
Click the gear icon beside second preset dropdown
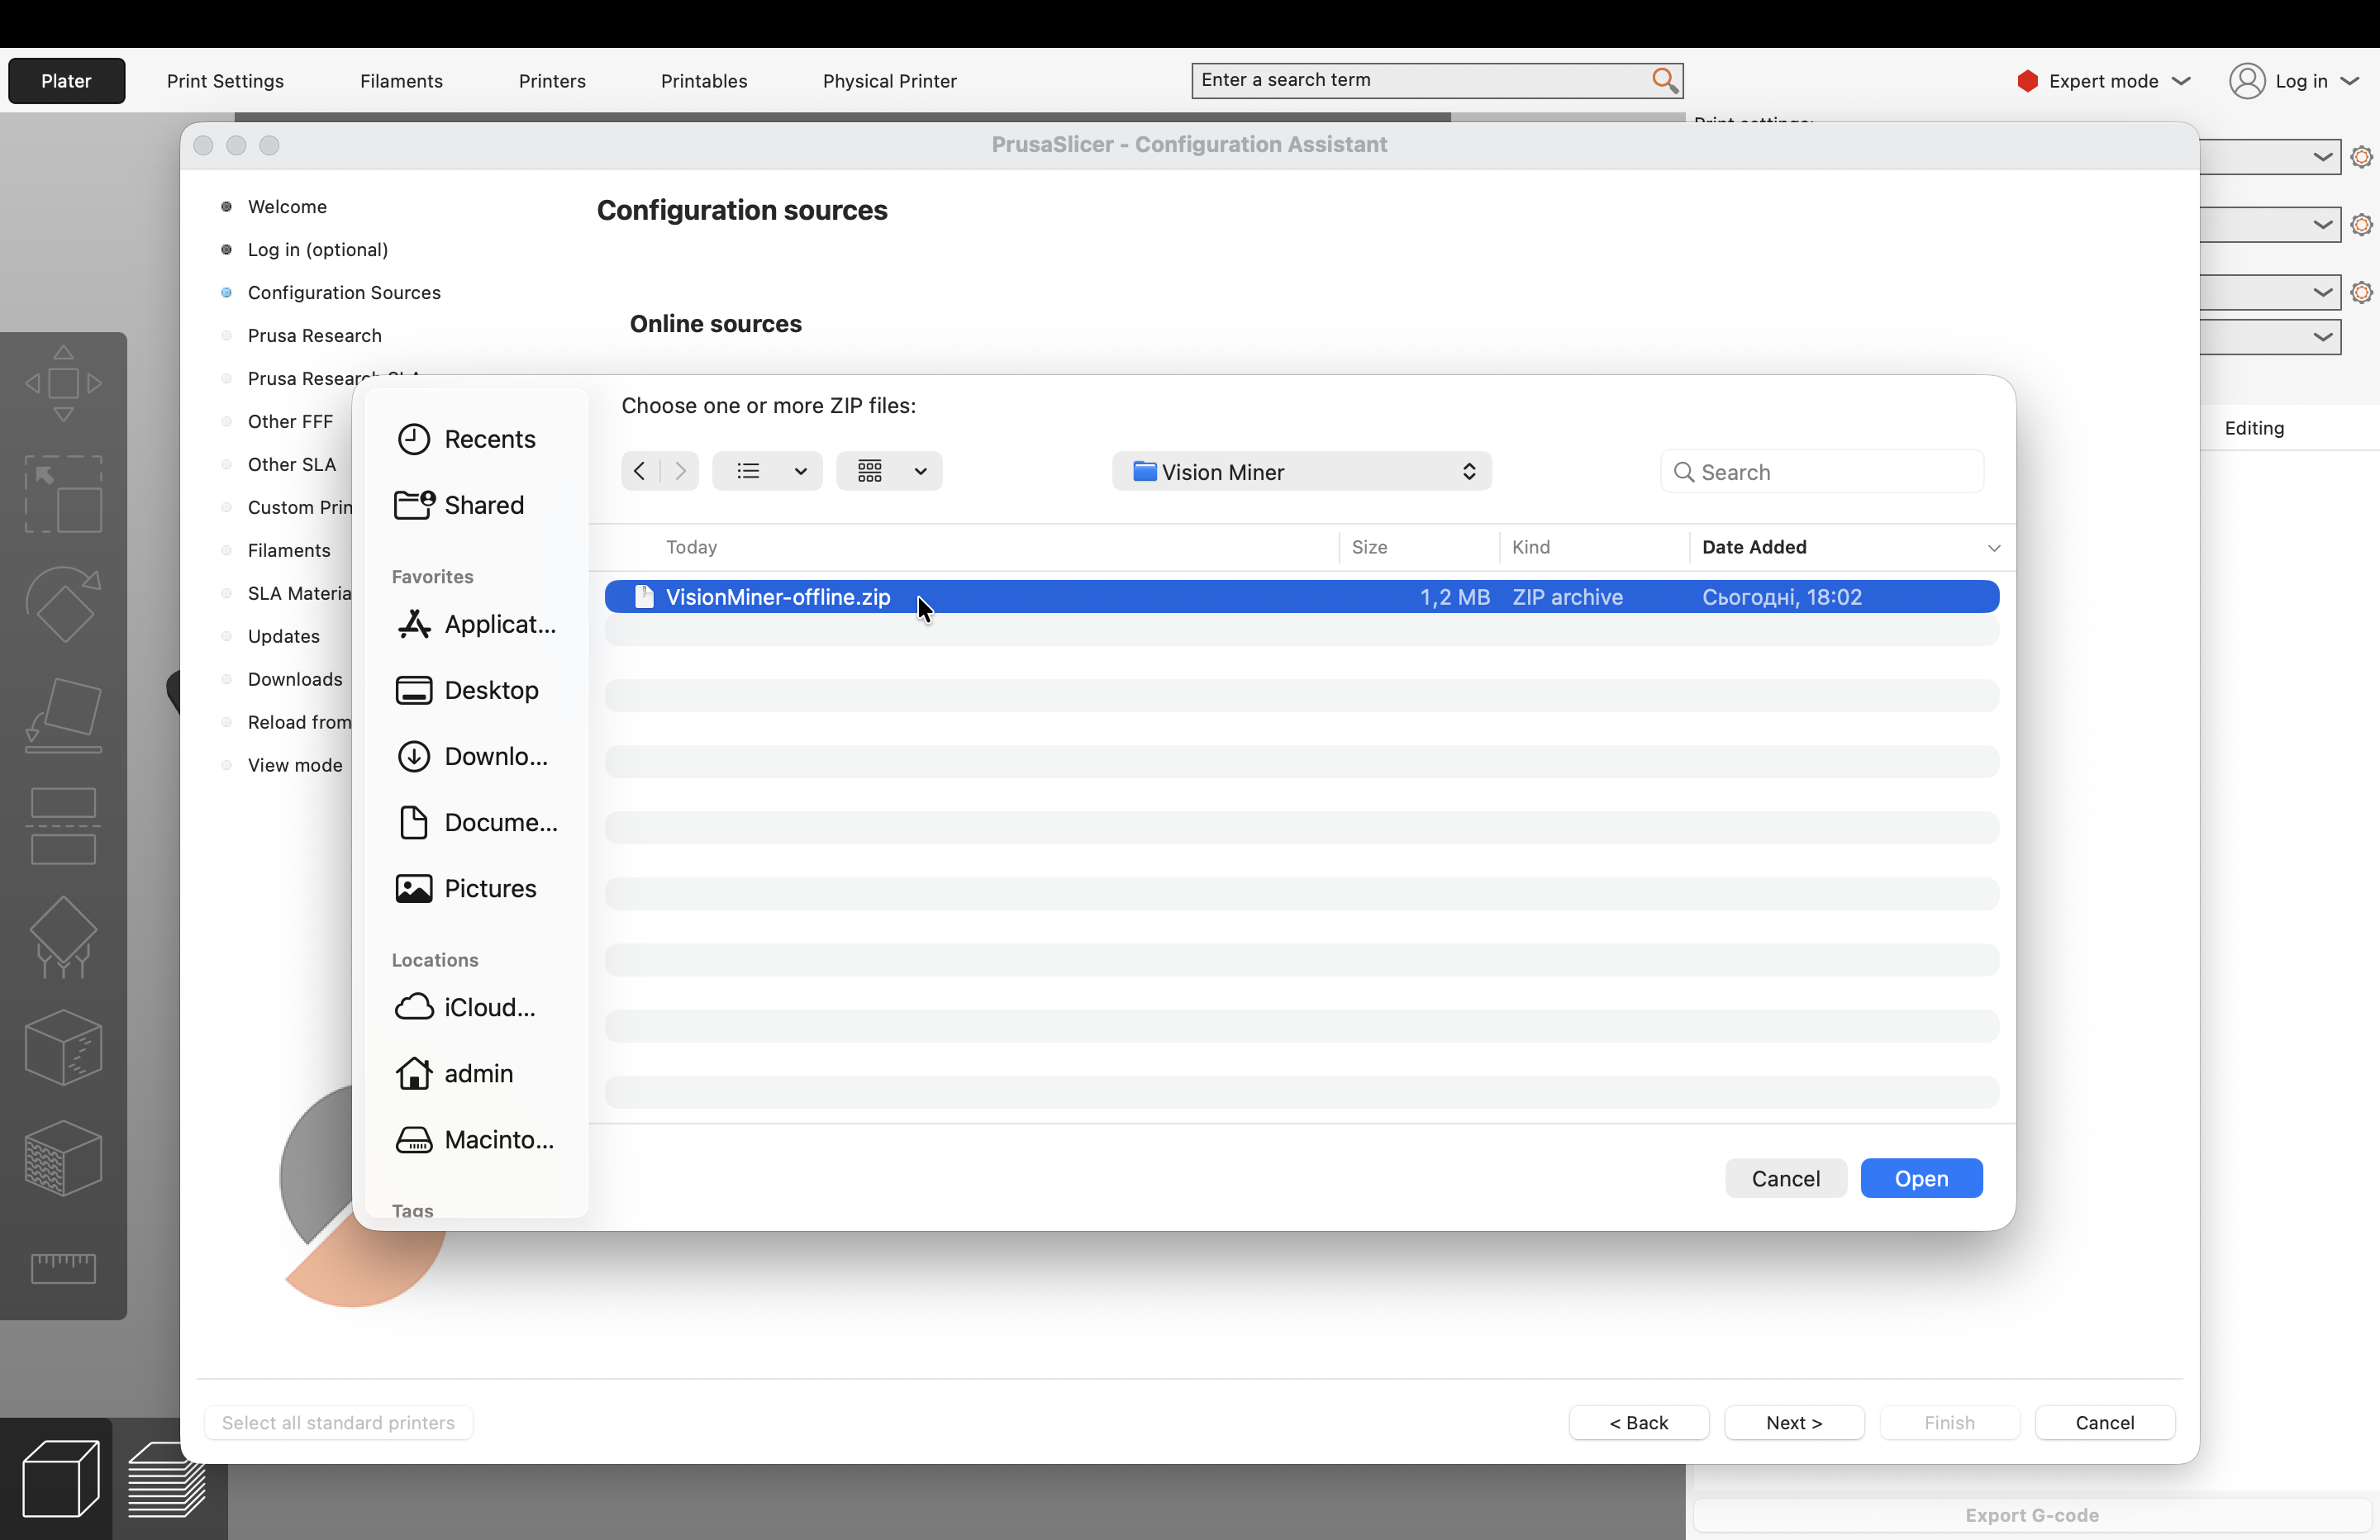2361,225
